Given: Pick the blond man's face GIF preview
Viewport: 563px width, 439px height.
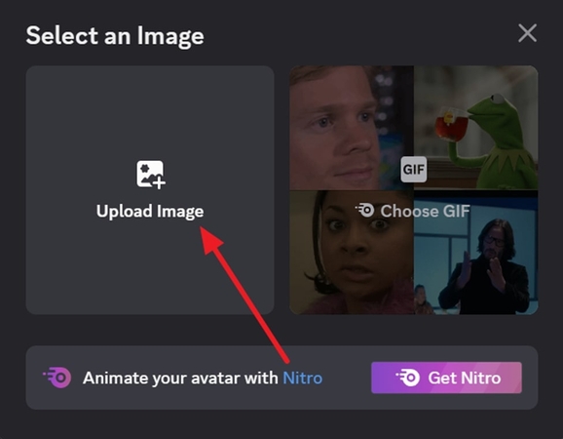Looking at the screenshot, I should [352, 128].
